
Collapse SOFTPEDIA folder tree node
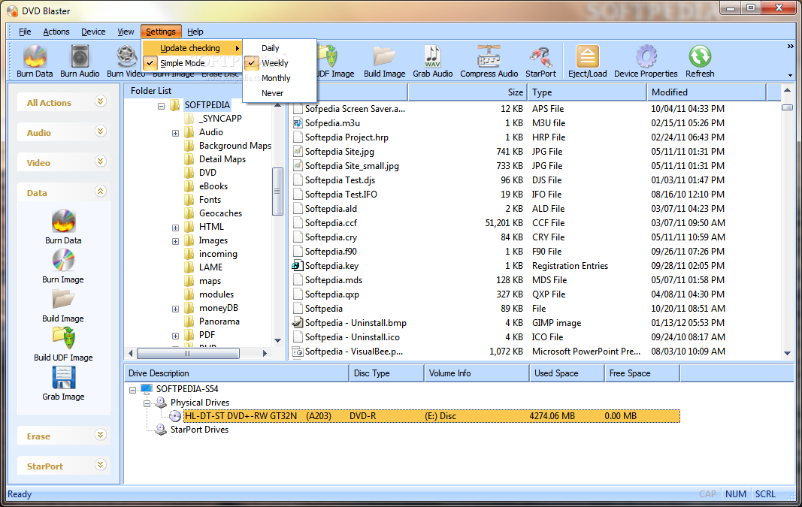(x=161, y=107)
